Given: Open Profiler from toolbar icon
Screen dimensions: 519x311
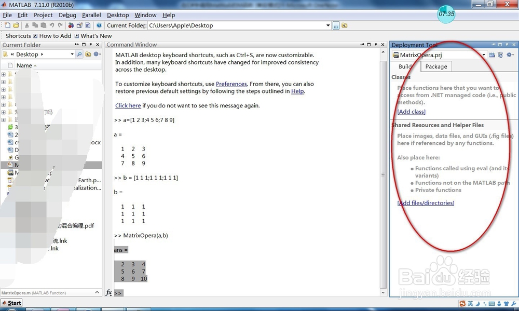Looking at the screenshot, I should pos(88,25).
